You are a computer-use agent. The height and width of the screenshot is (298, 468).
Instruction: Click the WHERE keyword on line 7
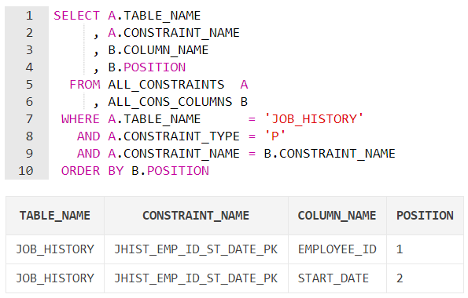coord(80,119)
